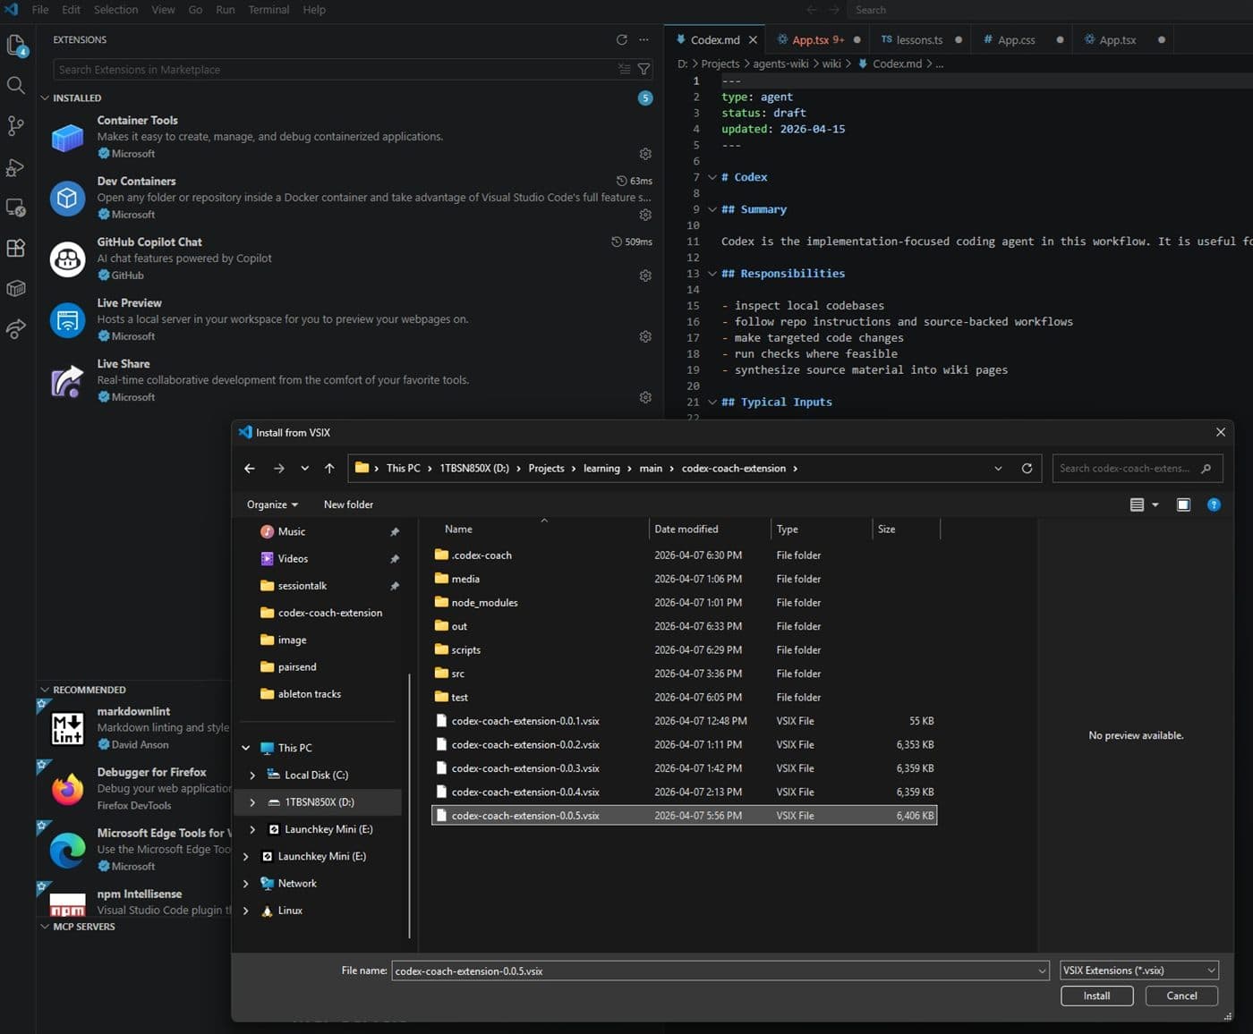
Task: Open manage gear for Container Tools
Action: (645, 154)
